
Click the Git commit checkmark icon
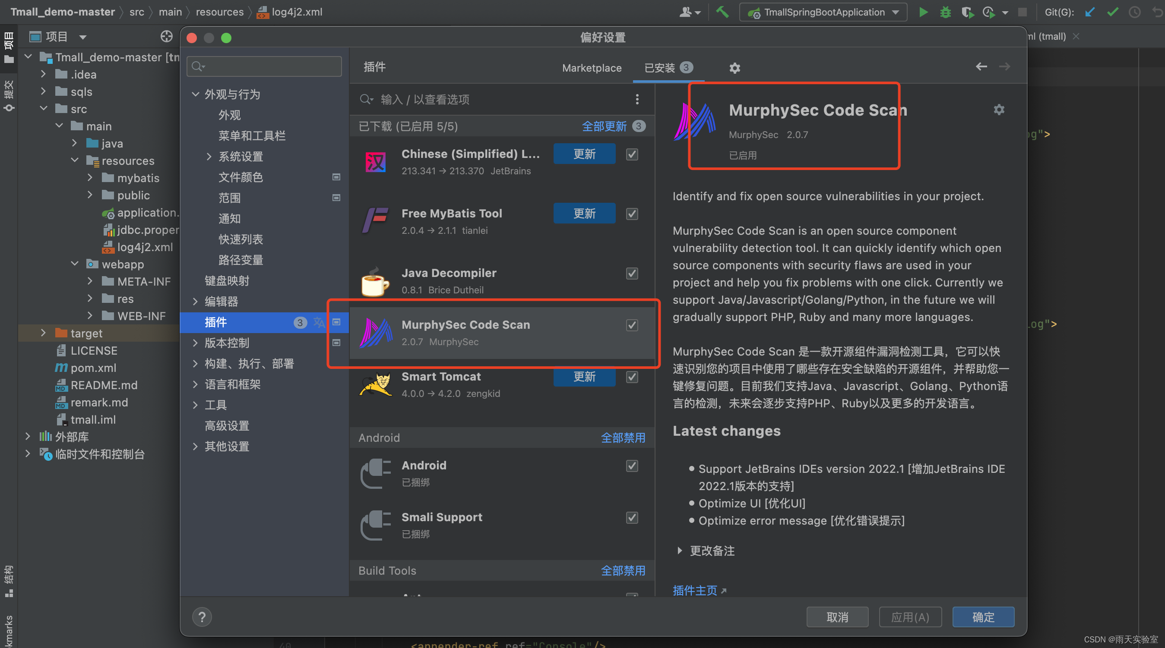[1113, 12]
